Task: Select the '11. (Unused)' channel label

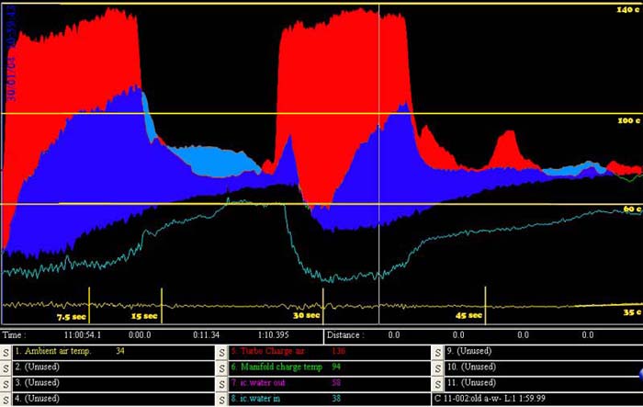Action: pos(471,382)
